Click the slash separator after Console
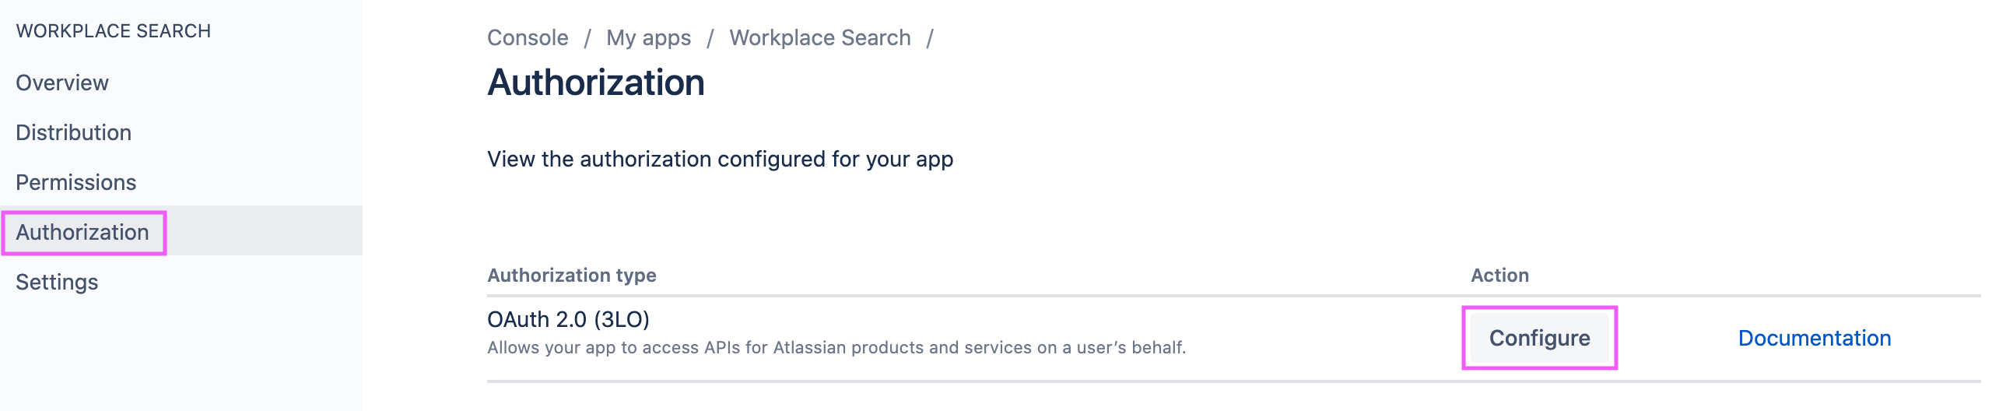Image resolution: width=2006 pixels, height=411 pixels. click(587, 37)
